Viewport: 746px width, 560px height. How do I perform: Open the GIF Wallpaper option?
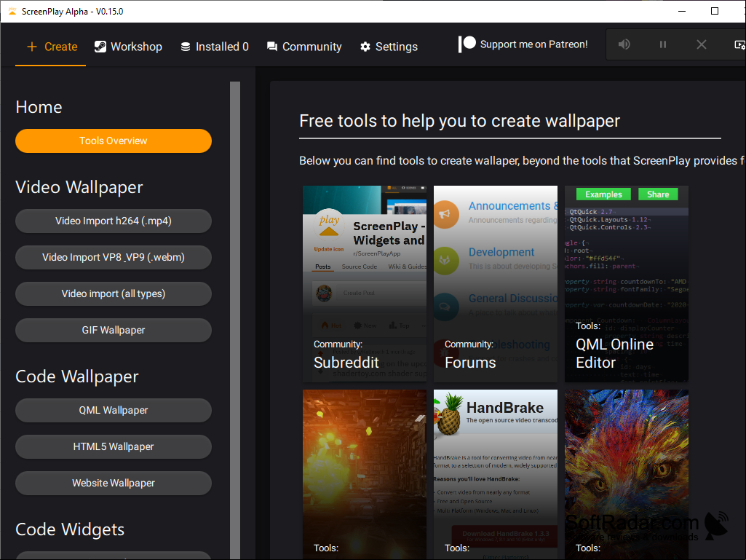(x=114, y=330)
